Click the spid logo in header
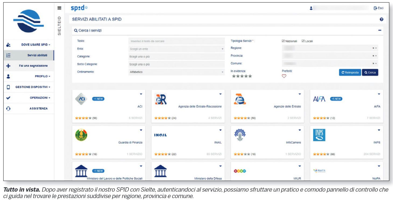Image resolution: width=393 pixels, height=201 pixels. 79,8
